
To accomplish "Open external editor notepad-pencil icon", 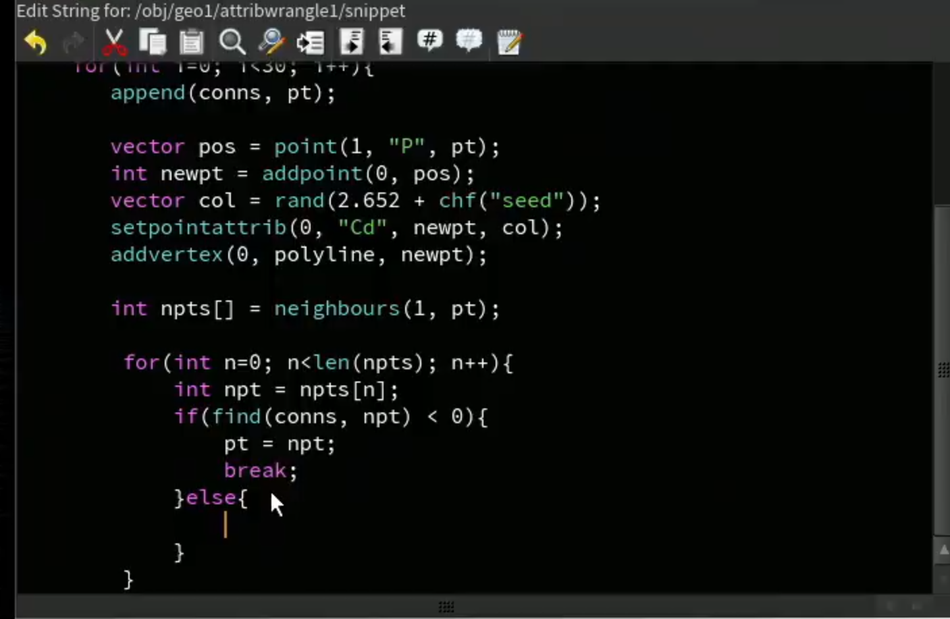I will (x=509, y=42).
